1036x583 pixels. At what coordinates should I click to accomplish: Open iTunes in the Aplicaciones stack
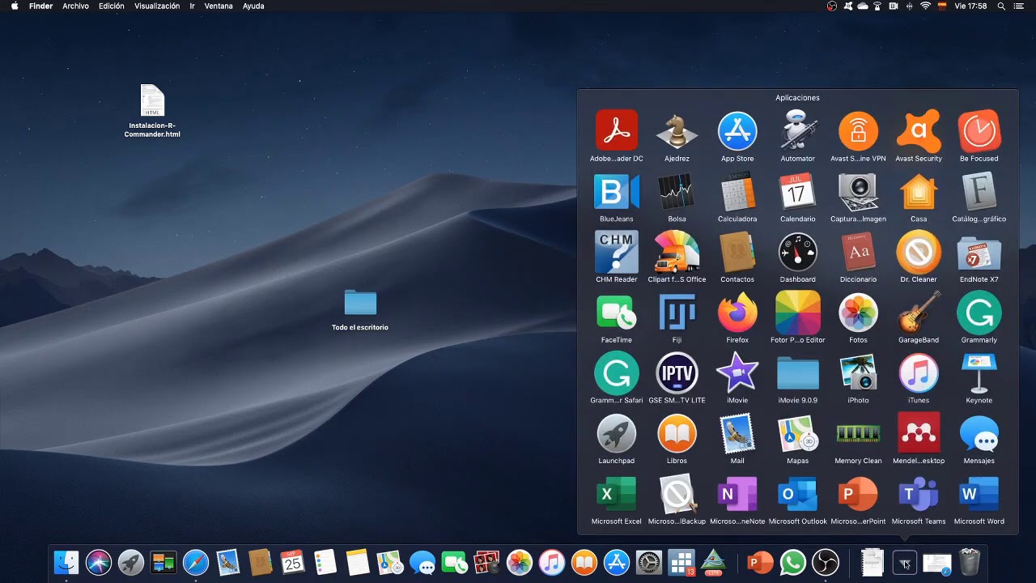pos(919,372)
